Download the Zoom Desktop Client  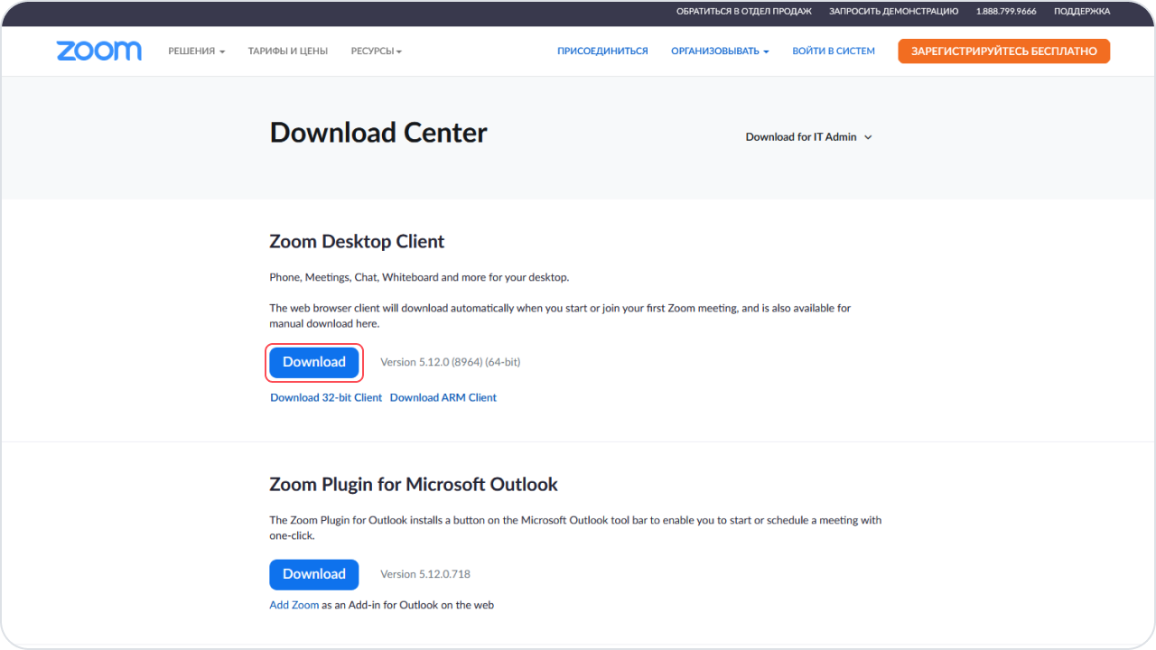coord(314,362)
